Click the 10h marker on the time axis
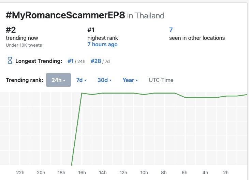 (144, 173)
